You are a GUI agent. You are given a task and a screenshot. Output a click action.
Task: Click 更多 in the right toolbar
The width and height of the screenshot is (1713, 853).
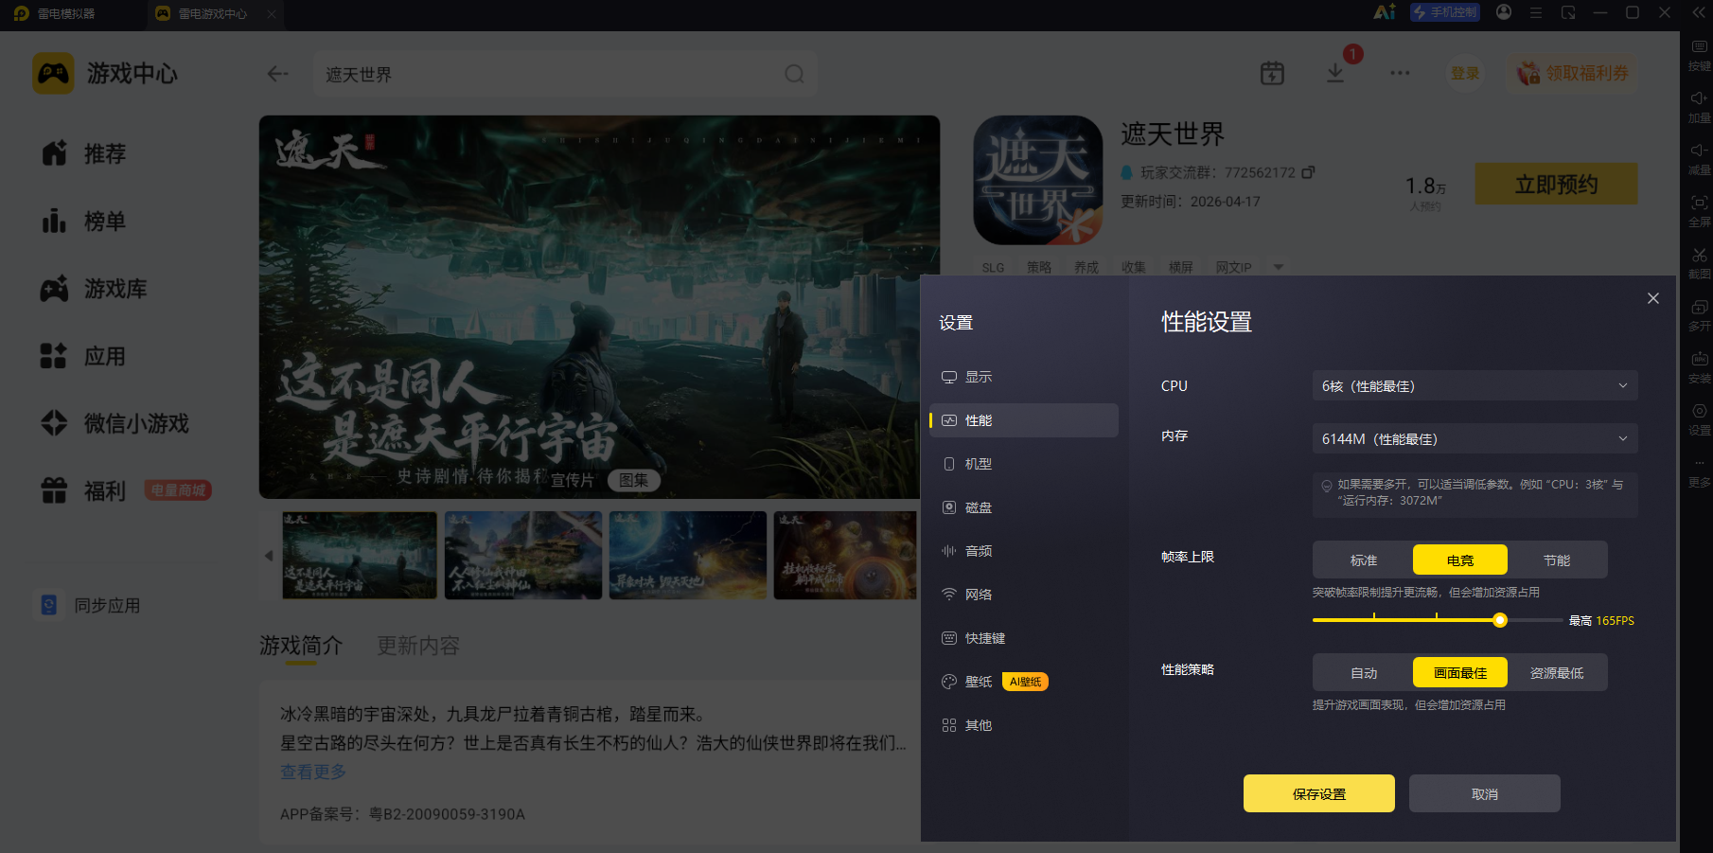1700,472
